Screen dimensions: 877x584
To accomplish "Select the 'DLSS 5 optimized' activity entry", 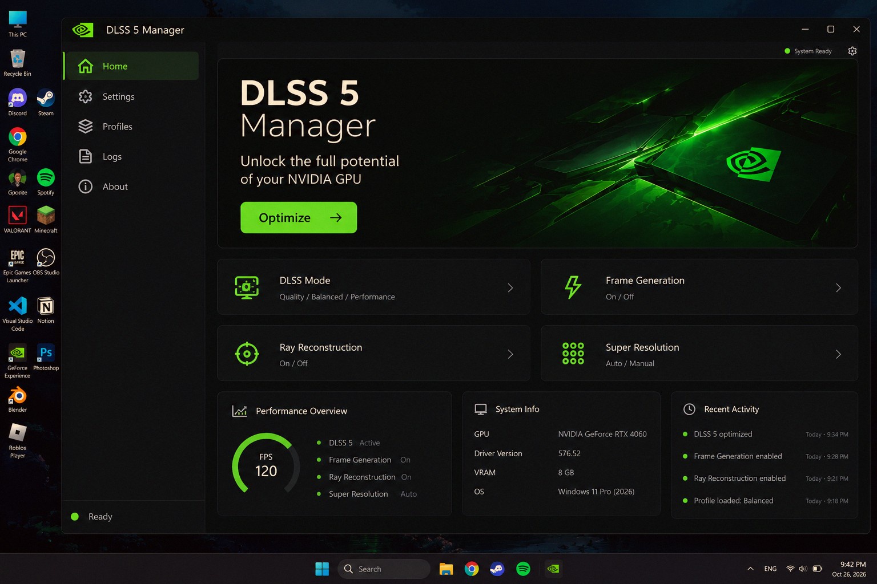I will pyautogui.click(x=765, y=434).
